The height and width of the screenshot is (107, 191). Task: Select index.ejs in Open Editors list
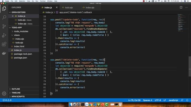click(22, 24)
